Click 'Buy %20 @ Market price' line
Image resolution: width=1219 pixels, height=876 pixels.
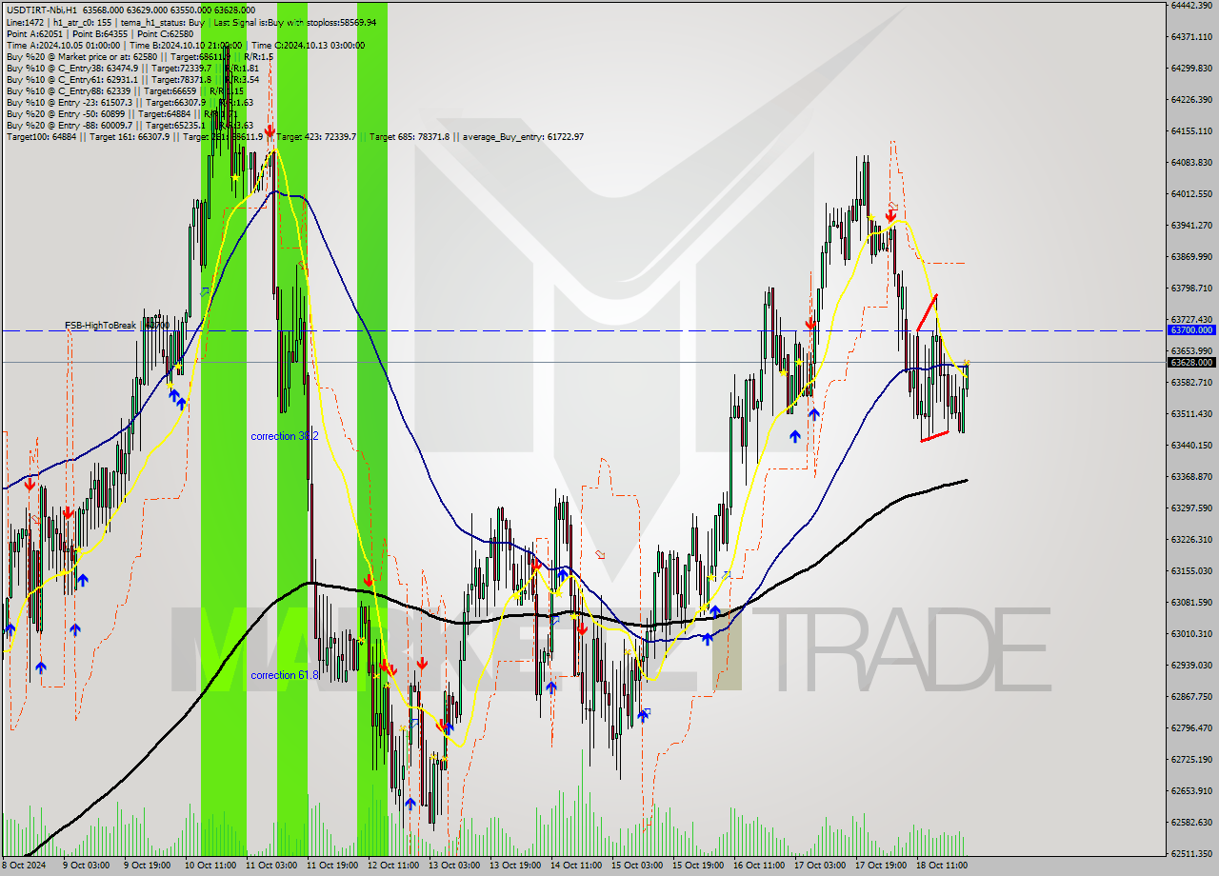click(139, 56)
